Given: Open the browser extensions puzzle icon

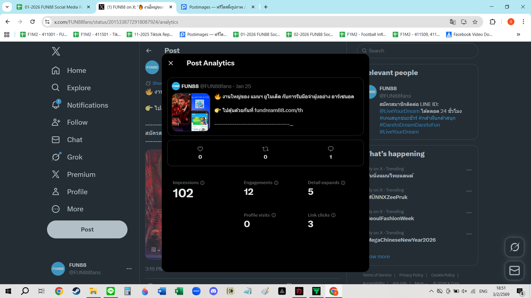Looking at the screenshot, I should pyautogui.click(x=493, y=22).
